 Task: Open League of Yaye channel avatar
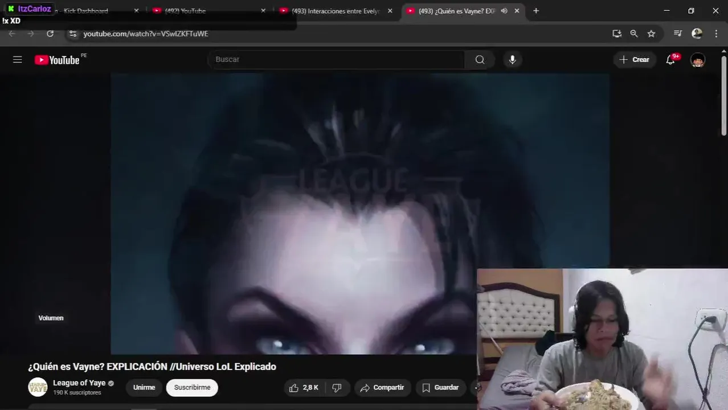click(x=38, y=387)
